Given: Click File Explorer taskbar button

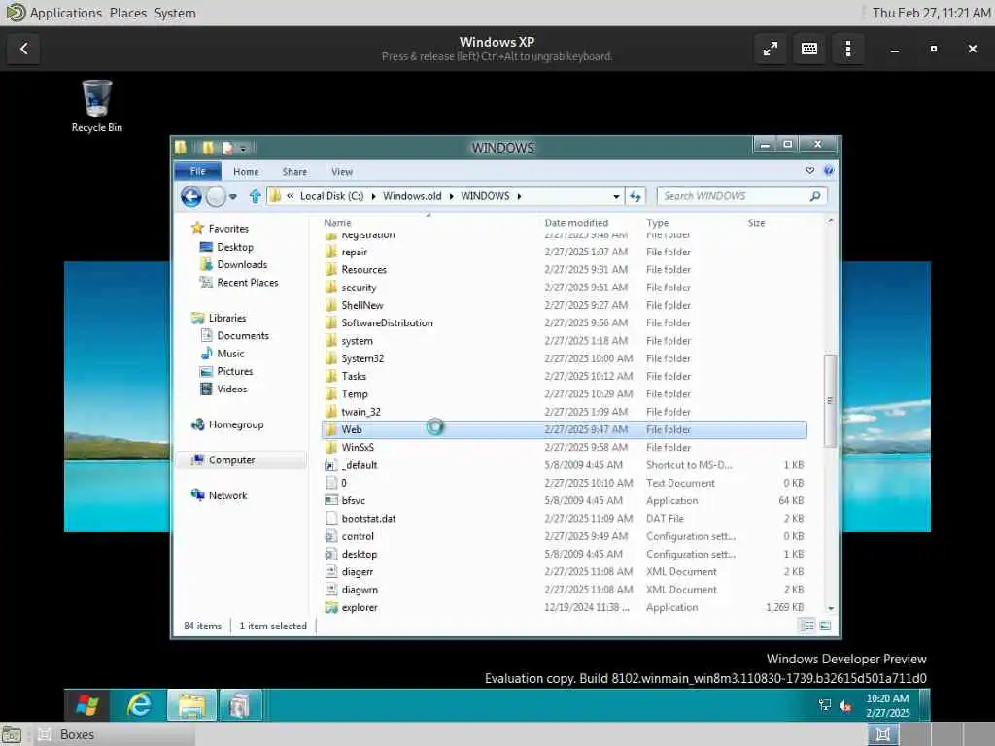Looking at the screenshot, I should (x=191, y=705).
